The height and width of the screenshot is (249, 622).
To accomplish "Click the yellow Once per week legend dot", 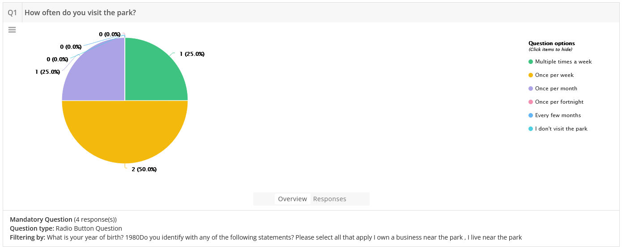I will [x=531, y=75].
